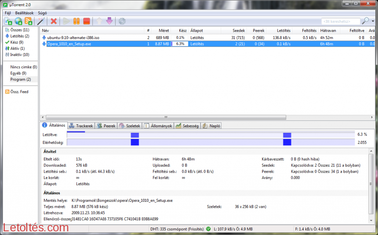This screenshot has width=378, height=235.
Task: Select Inaktív (10) category
Action: (x=17, y=55)
